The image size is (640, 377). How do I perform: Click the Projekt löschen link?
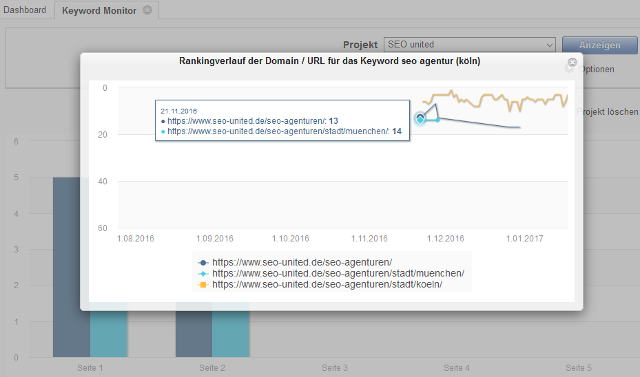[608, 111]
